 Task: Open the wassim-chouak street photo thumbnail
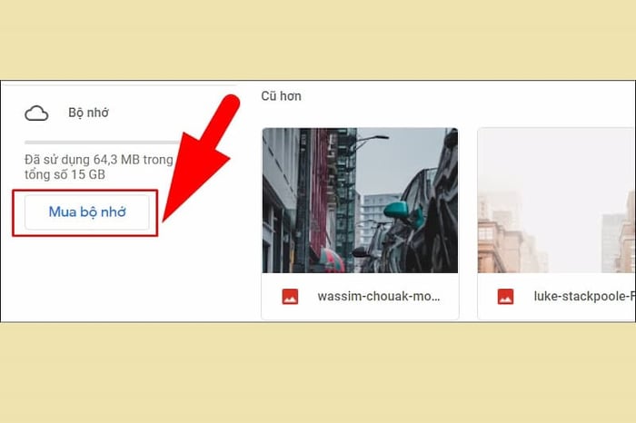[x=360, y=201]
